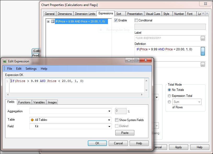
Task: Open the Settings menu
Action: [x=31, y=69]
